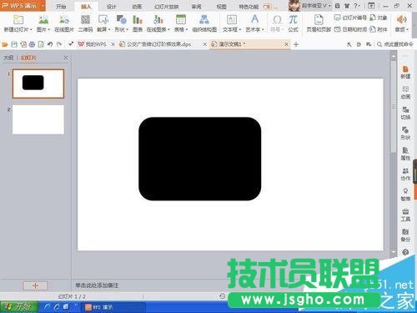Switch to the Design (设计) ribbon tab
Viewport: 417px width, 313px height.
coord(112,7)
